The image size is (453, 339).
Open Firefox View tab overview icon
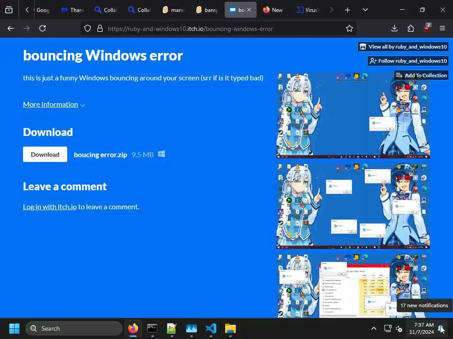[x=9, y=10]
